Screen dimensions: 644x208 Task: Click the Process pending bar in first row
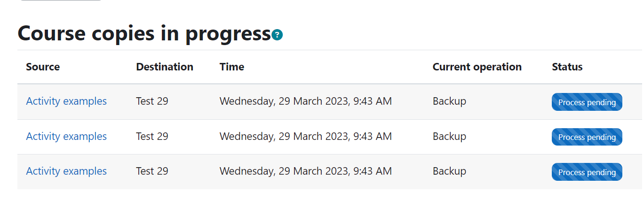pos(587,102)
